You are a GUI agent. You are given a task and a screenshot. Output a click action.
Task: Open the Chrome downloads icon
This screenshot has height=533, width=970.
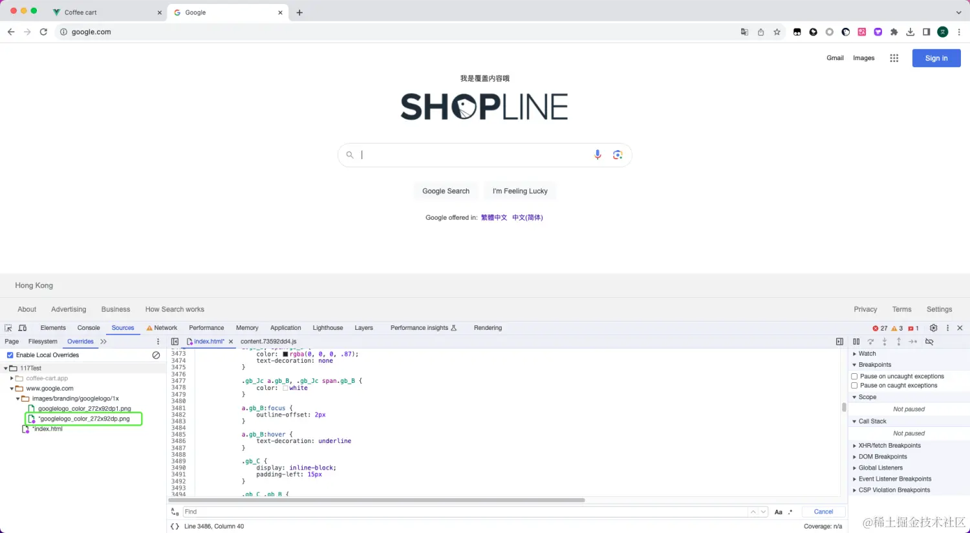(x=911, y=32)
